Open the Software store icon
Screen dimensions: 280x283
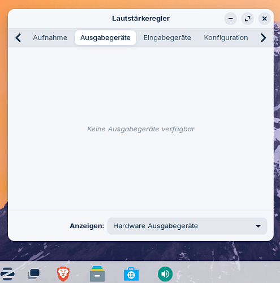131,274
